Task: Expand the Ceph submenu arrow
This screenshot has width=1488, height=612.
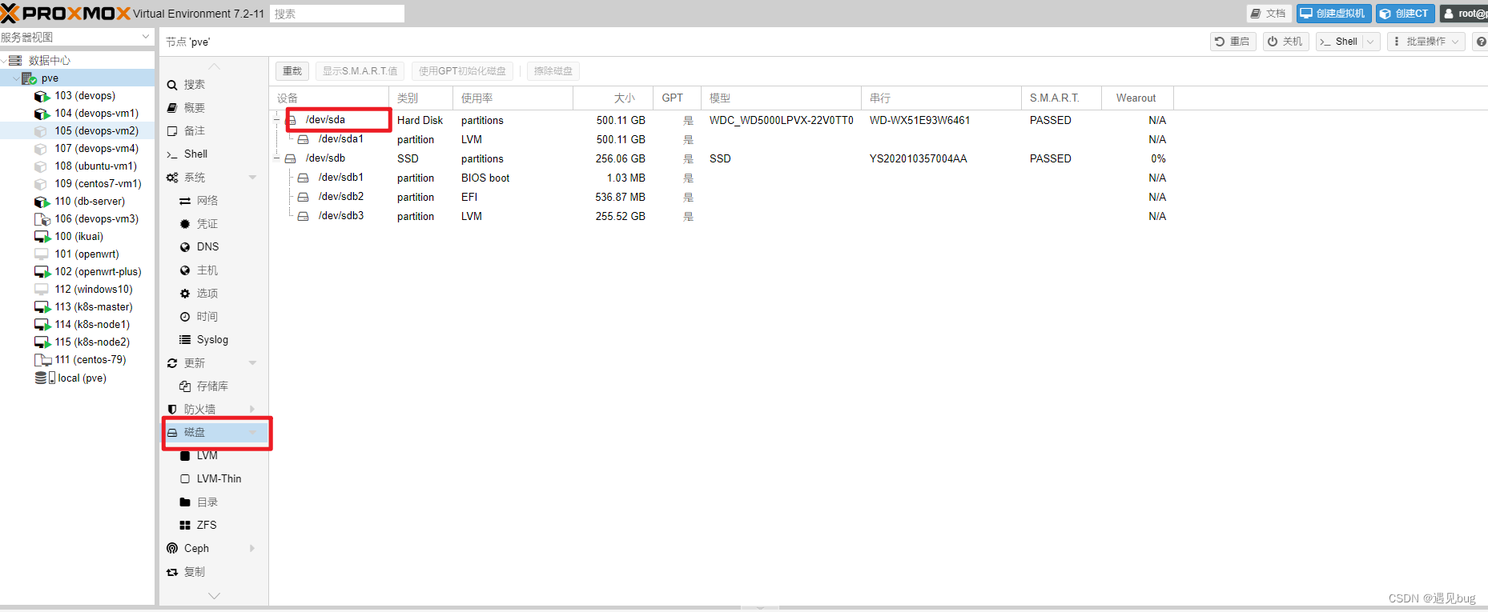Action: tap(253, 549)
